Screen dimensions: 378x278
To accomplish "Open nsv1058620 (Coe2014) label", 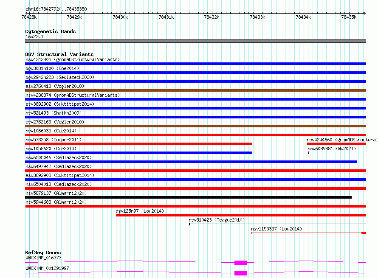I will point(51,149).
